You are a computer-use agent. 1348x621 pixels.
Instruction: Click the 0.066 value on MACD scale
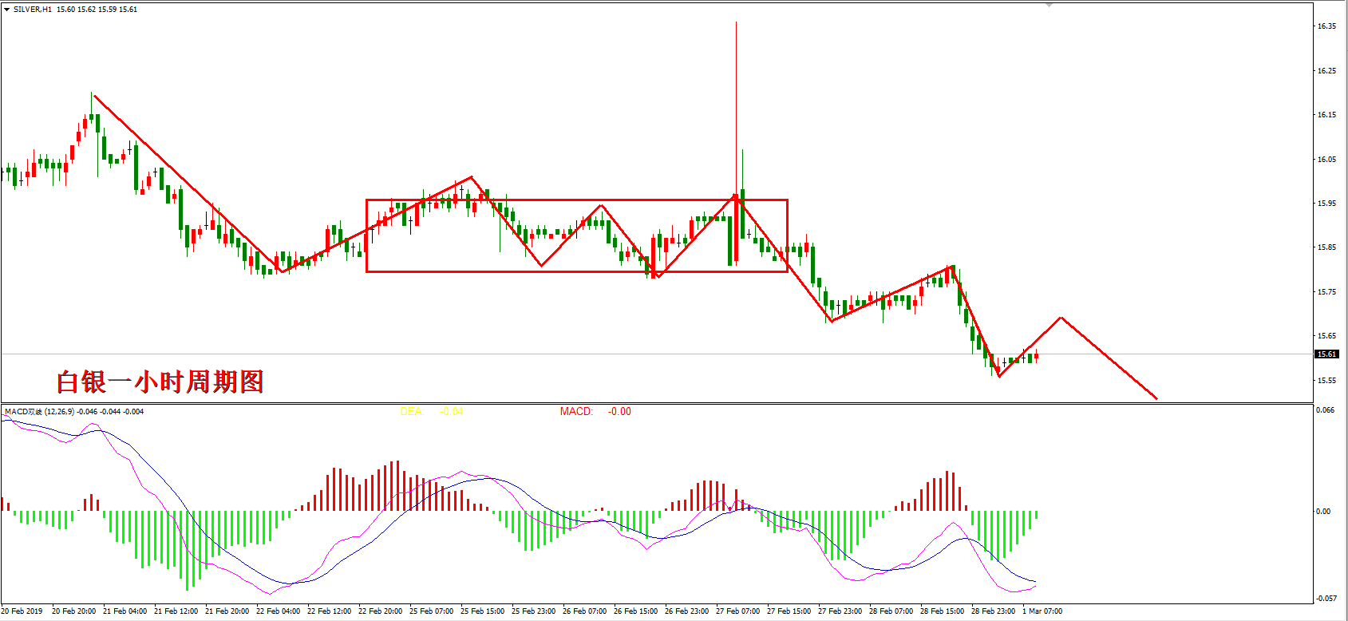pyautogui.click(x=1325, y=410)
